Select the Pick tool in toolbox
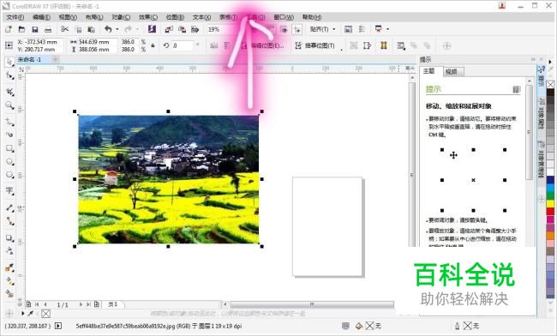The width and height of the screenshot is (557, 336). (x=9, y=62)
